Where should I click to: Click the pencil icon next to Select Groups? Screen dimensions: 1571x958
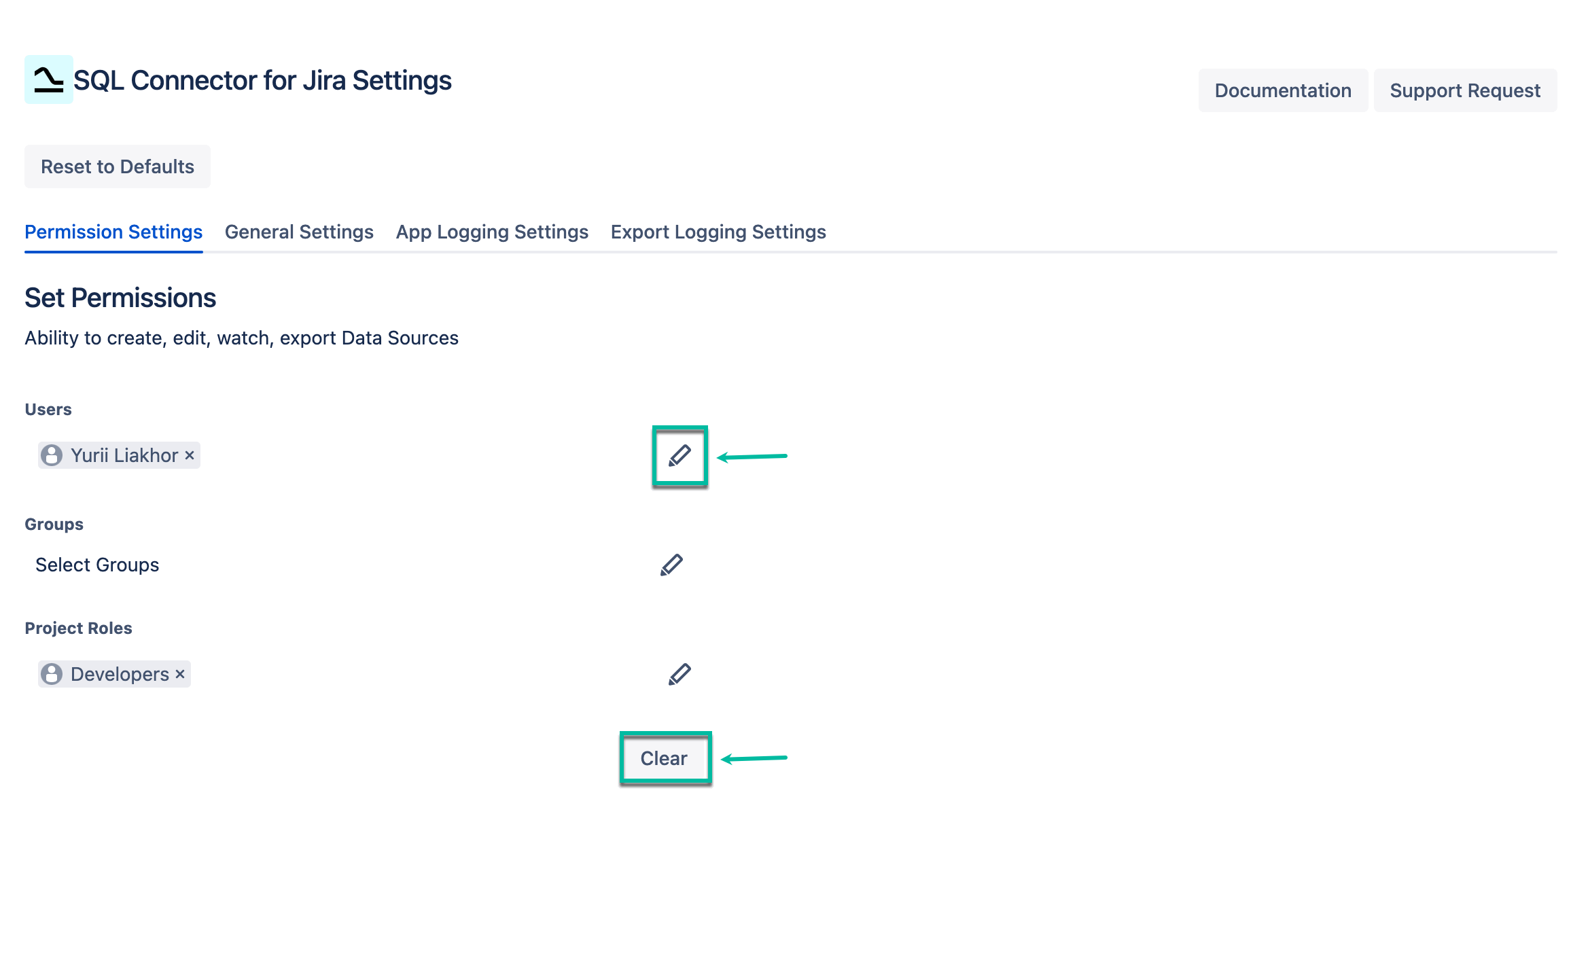point(671,564)
